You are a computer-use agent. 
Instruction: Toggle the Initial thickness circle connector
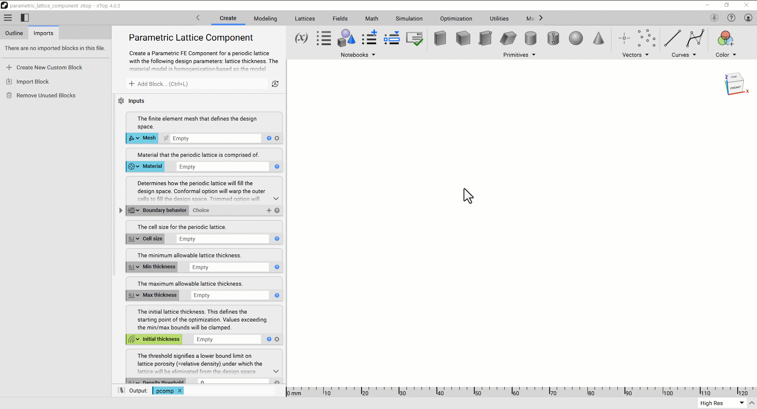coord(277,339)
